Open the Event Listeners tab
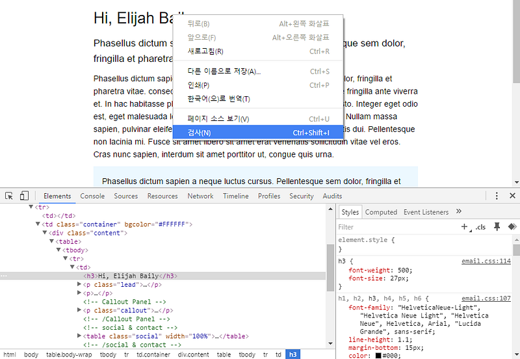 [426, 212]
